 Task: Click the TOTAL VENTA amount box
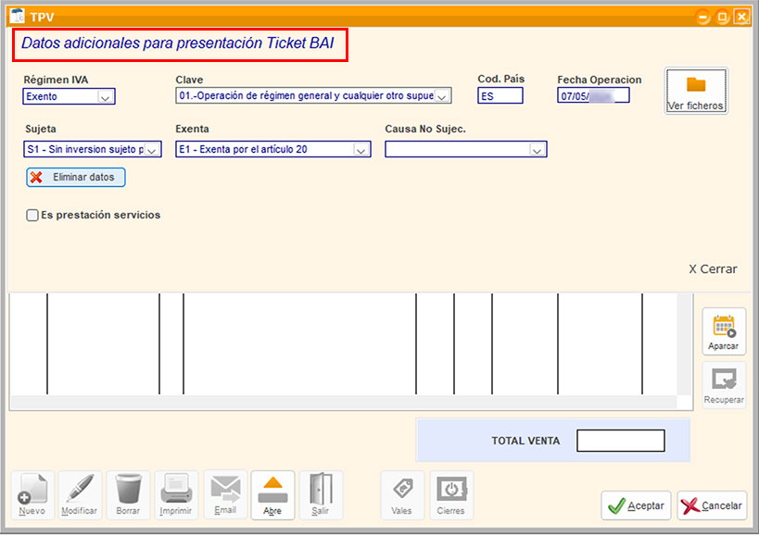[x=621, y=441]
